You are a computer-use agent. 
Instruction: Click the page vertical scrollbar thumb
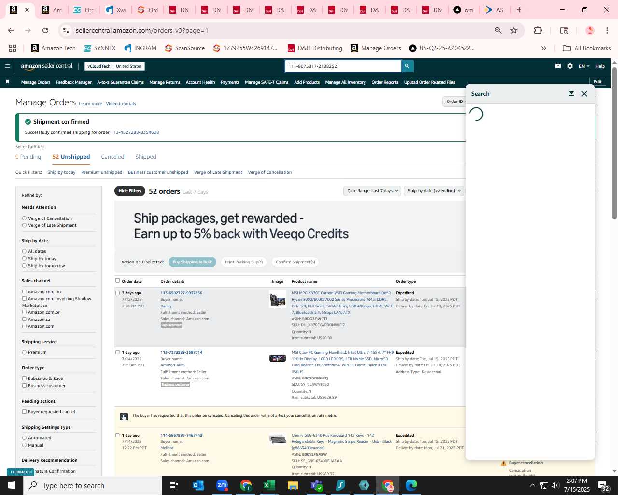click(614, 143)
